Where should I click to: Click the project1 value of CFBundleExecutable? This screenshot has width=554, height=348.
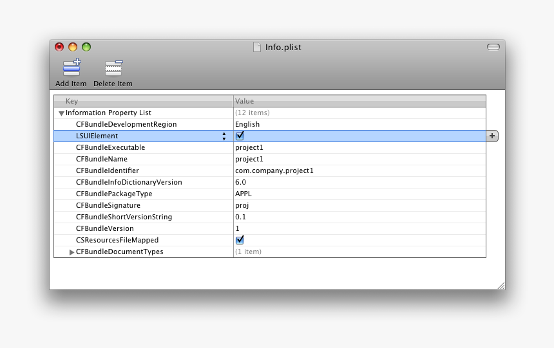coord(249,147)
